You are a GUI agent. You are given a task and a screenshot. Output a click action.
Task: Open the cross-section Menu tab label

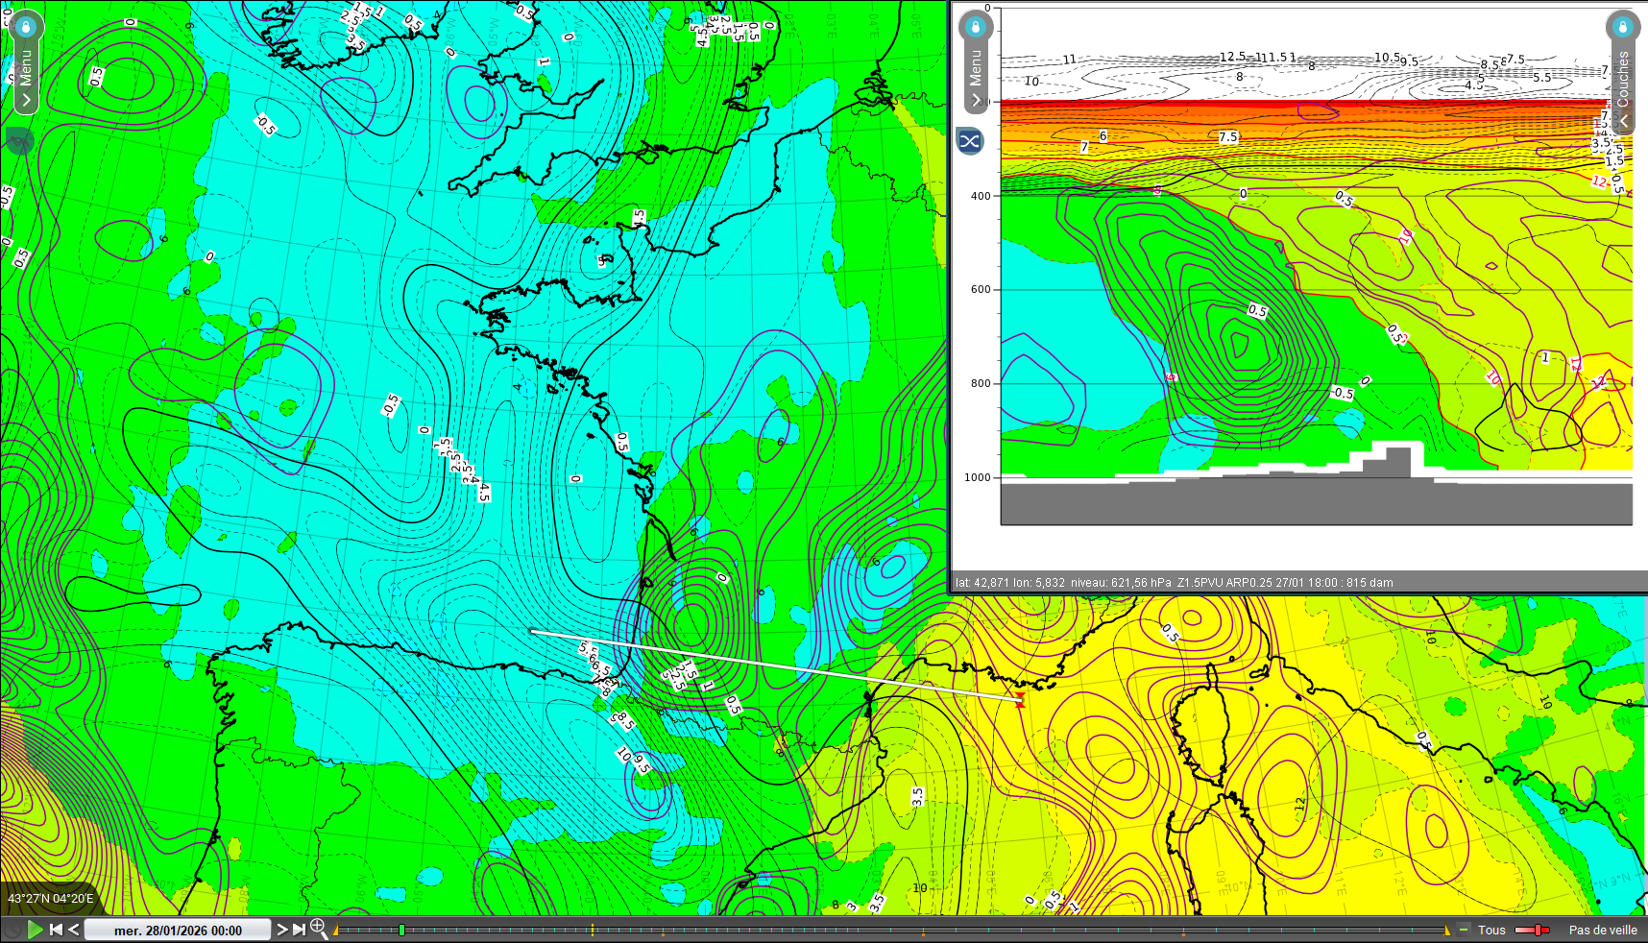976,67
